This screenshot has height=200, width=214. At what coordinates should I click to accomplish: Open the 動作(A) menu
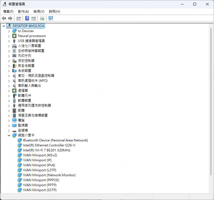click(x=23, y=12)
